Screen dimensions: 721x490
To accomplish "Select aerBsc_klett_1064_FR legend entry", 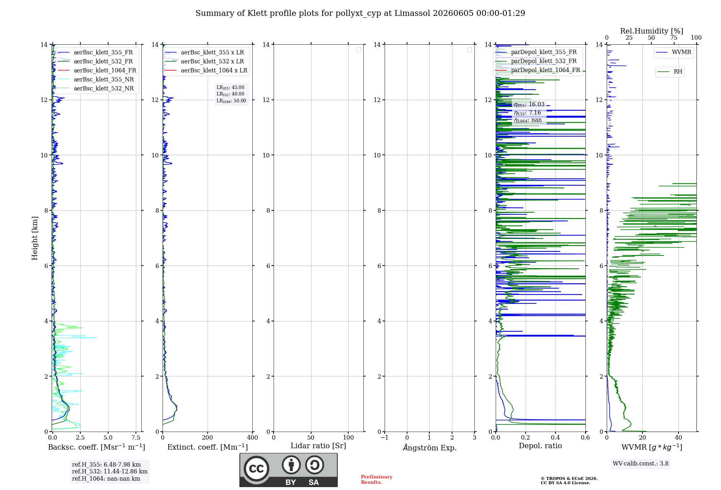I will click(x=97, y=71).
